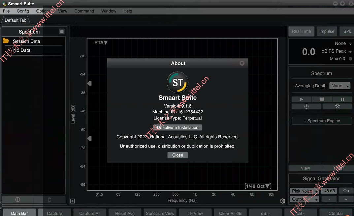Click the add-plot plus icon below the graph
This screenshot has width=354, height=216.
tap(73, 201)
